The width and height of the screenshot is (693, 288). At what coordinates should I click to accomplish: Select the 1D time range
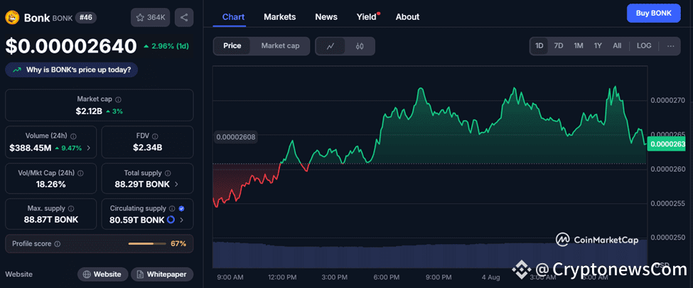tap(539, 46)
